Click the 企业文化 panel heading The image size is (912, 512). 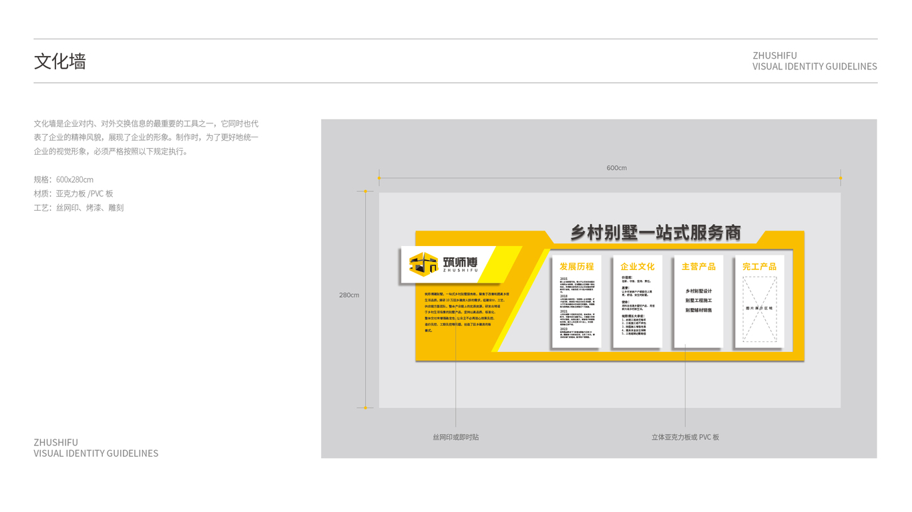coord(638,266)
